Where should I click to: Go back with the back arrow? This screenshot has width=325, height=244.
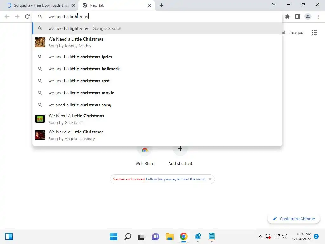7,17
